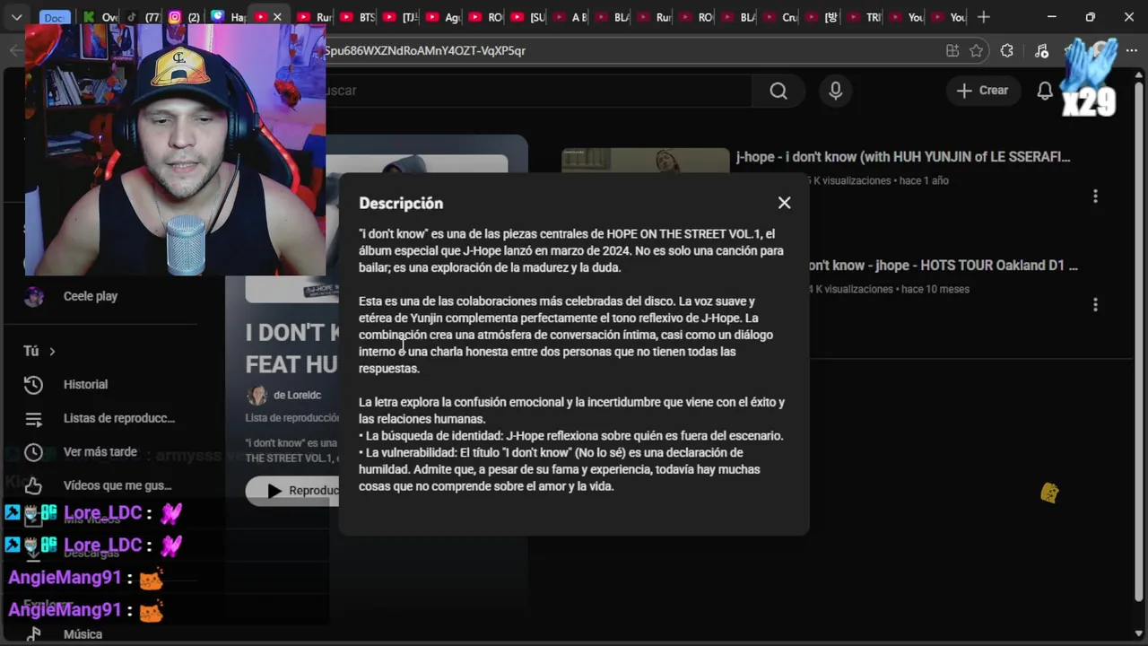Activate voice search microphone icon
The height and width of the screenshot is (646, 1148).
tap(836, 91)
